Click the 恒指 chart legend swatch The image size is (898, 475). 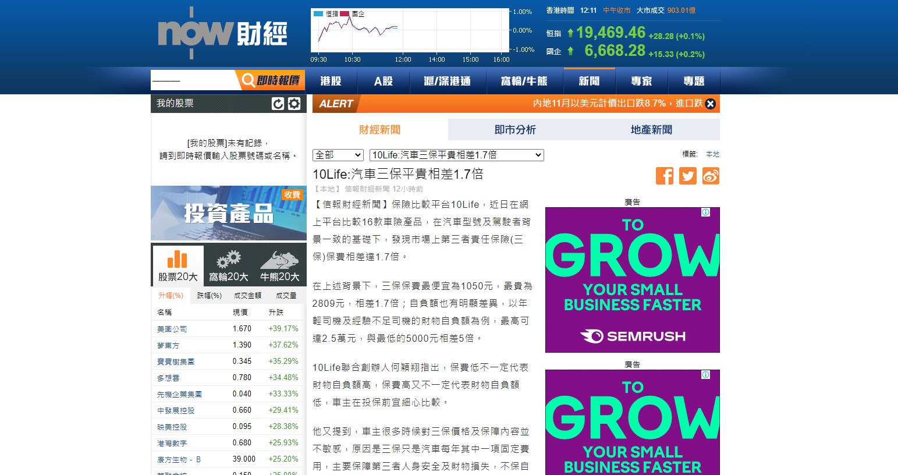point(319,14)
